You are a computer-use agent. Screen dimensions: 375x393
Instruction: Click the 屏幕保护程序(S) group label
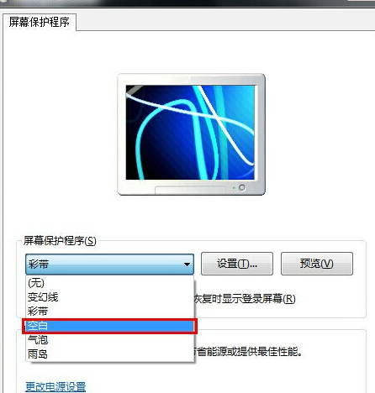pyautogui.click(x=60, y=241)
